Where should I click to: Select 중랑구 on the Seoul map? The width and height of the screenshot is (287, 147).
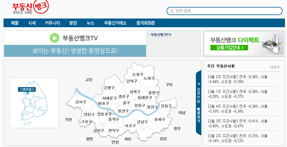154,93
